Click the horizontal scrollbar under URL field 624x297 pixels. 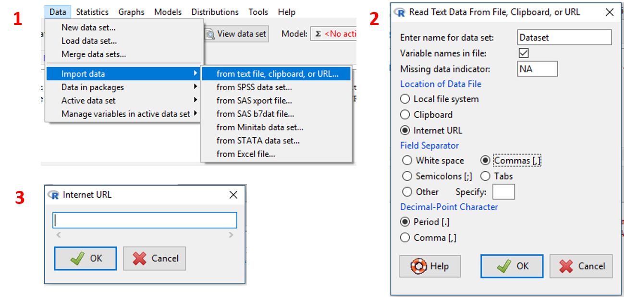[x=145, y=235]
